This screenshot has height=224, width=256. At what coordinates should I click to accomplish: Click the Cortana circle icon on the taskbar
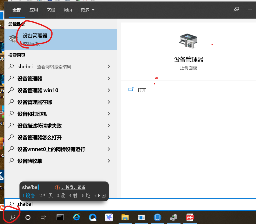point(27,217)
